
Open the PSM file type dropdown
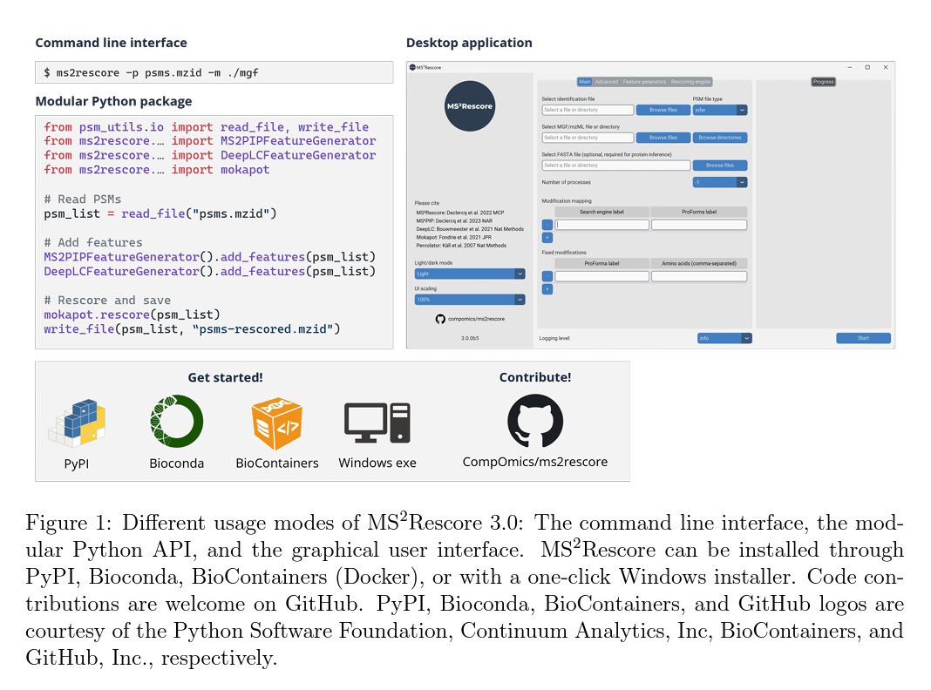click(x=720, y=110)
